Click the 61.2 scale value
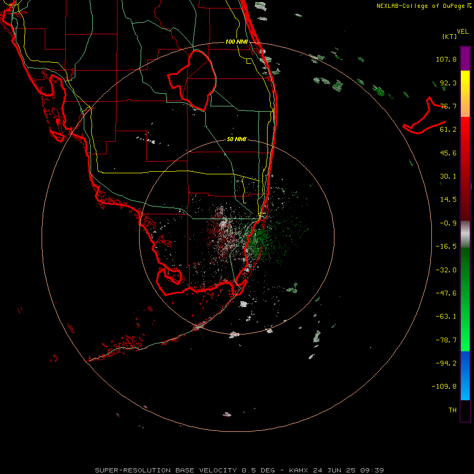The image size is (474, 474). point(448,130)
